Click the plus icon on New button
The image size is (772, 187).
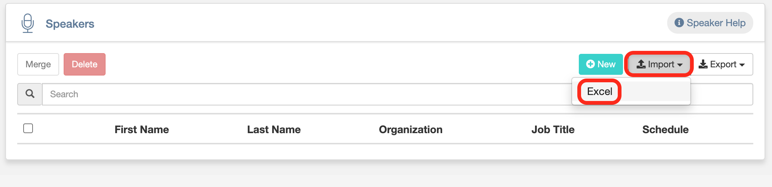click(590, 64)
